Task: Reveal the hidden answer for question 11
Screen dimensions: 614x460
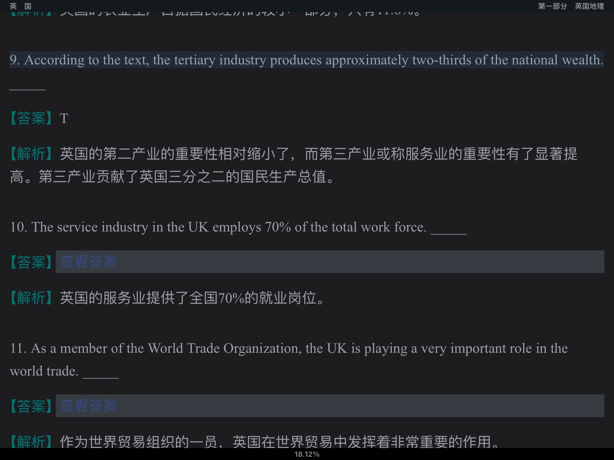Action: coord(88,406)
